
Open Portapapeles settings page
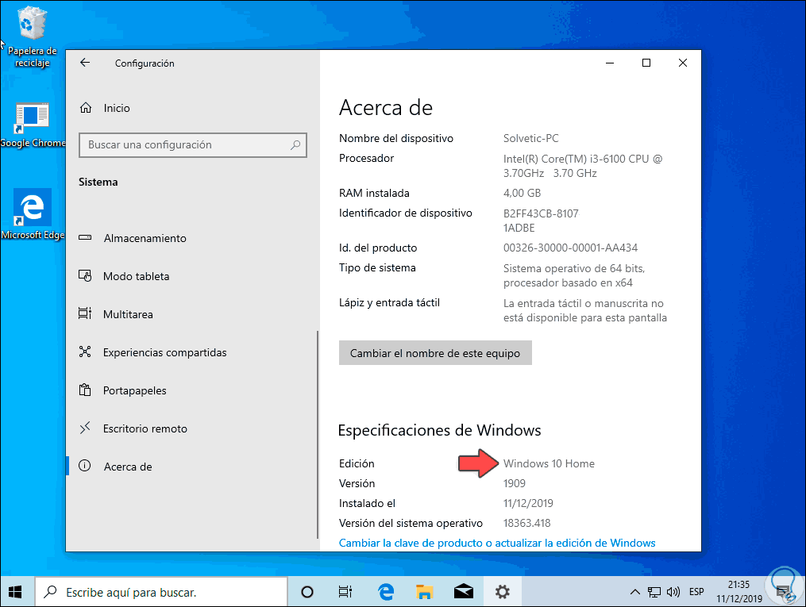[x=135, y=390]
